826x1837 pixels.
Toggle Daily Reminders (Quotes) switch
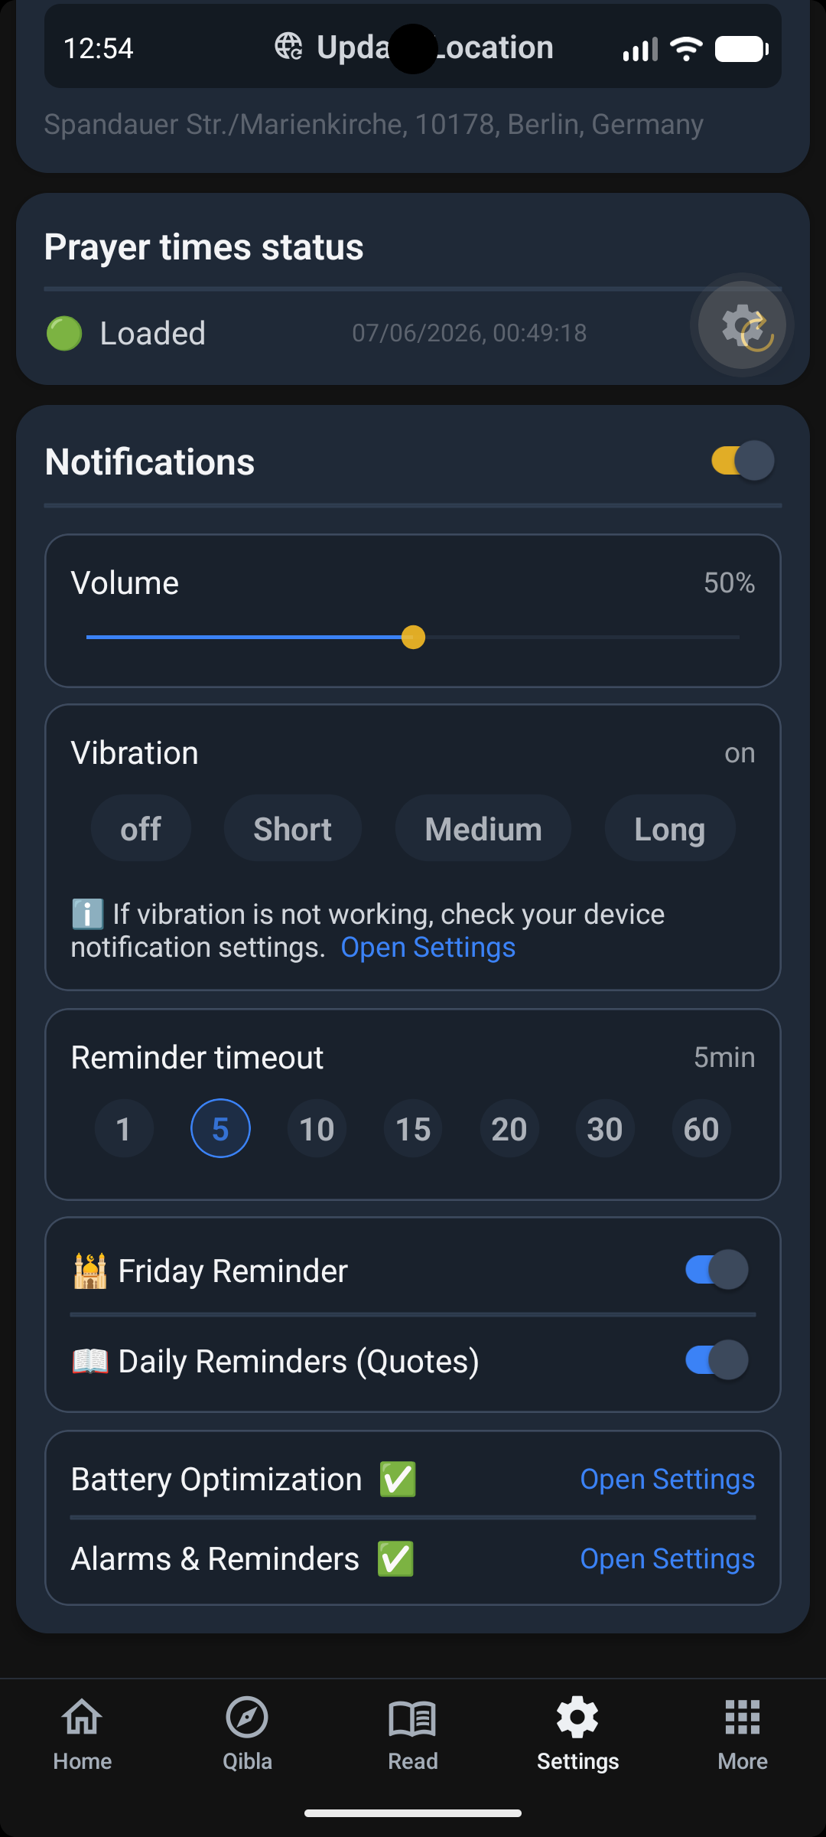coord(717,1360)
